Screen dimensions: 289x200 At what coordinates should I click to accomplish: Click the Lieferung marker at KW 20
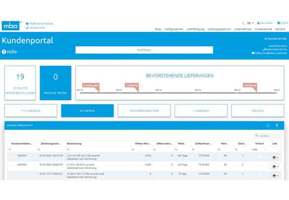pos(250,85)
